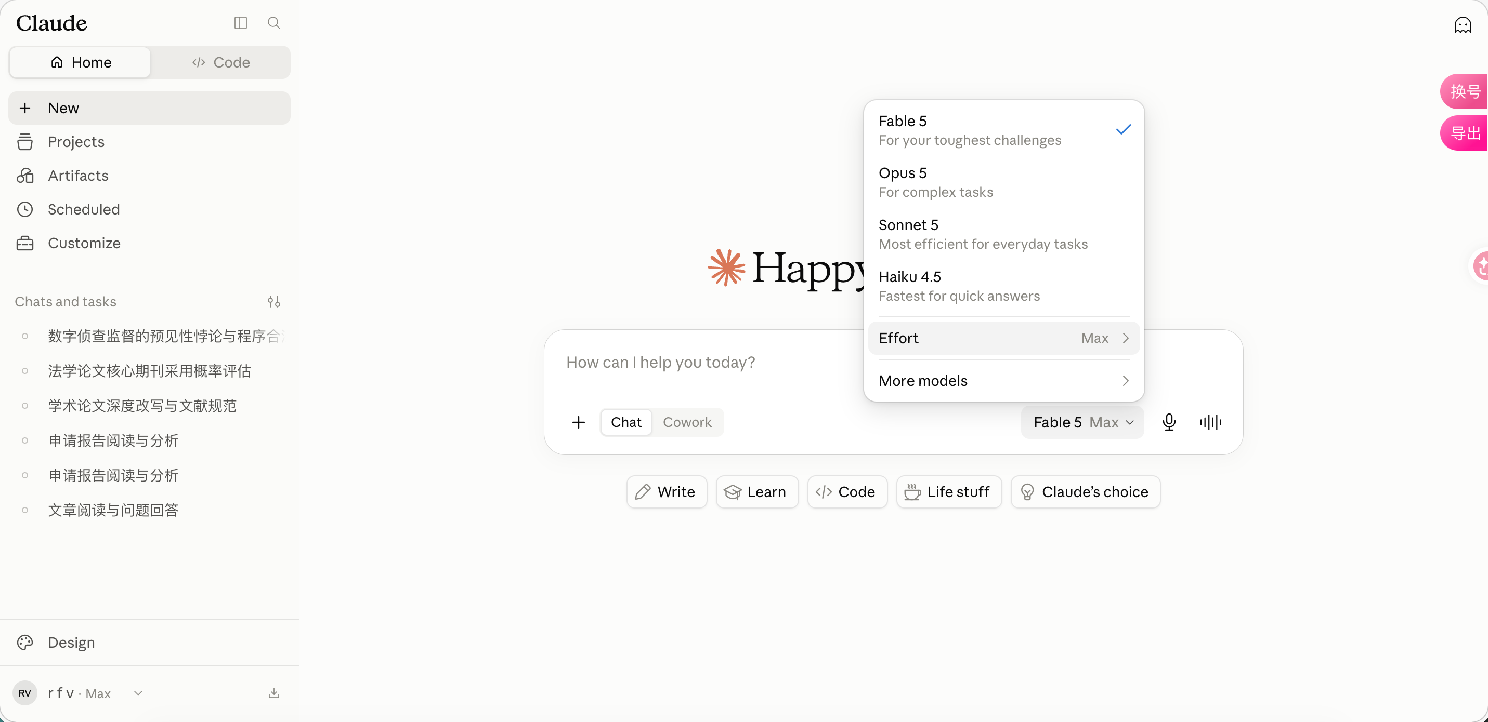Choose the Opus 5 model
The image size is (1488, 722).
point(1003,182)
